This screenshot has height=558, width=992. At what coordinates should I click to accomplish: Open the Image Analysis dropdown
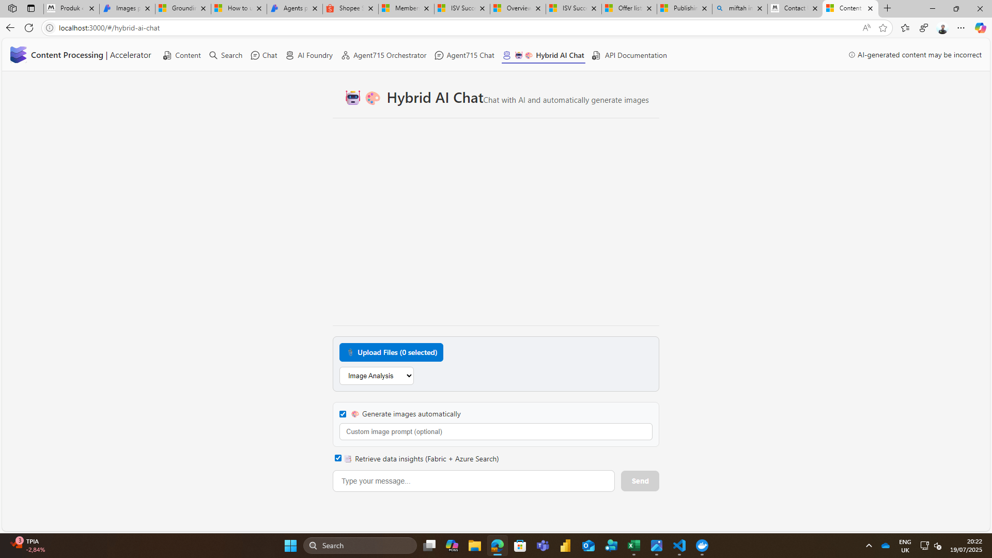click(376, 376)
